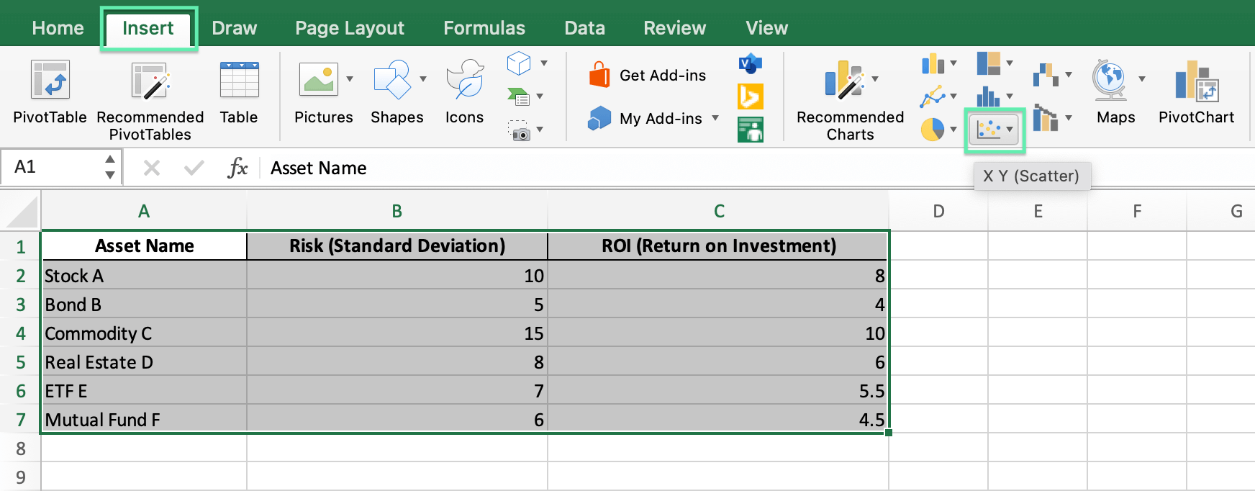Screen dimensions: 1255x491
Task: Insert an X Y Scatter chart
Action: click(989, 130)
